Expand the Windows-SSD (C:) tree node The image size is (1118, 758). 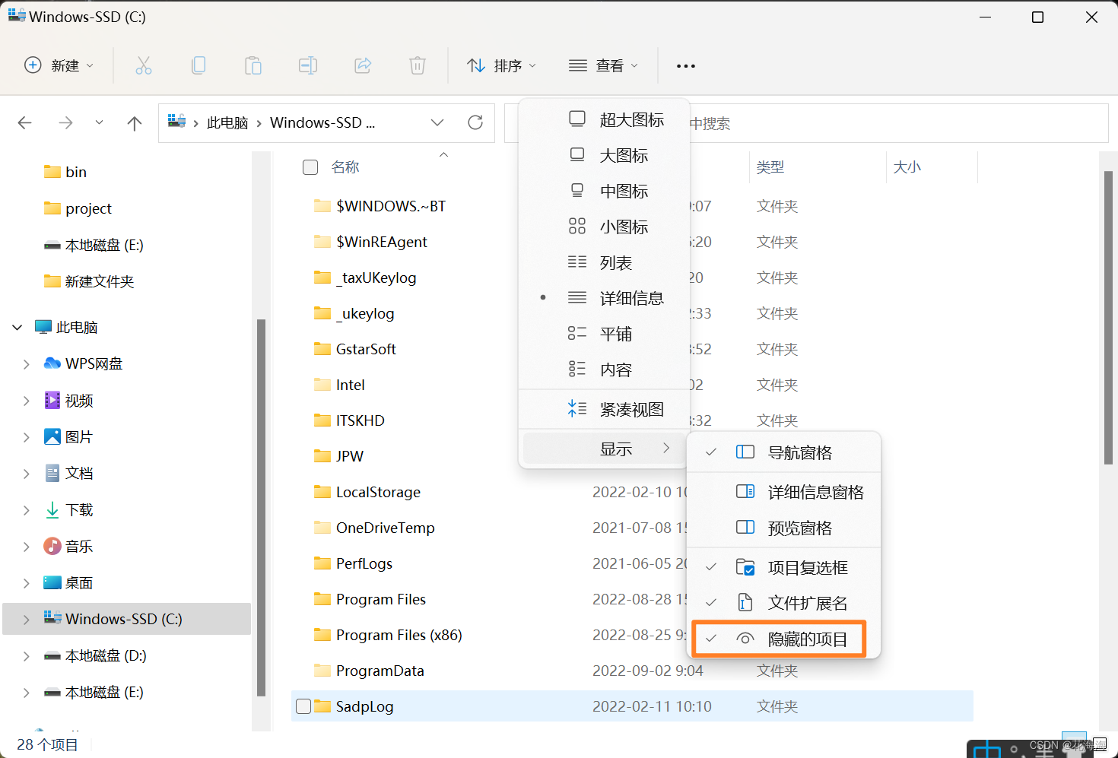pos(27,619)
